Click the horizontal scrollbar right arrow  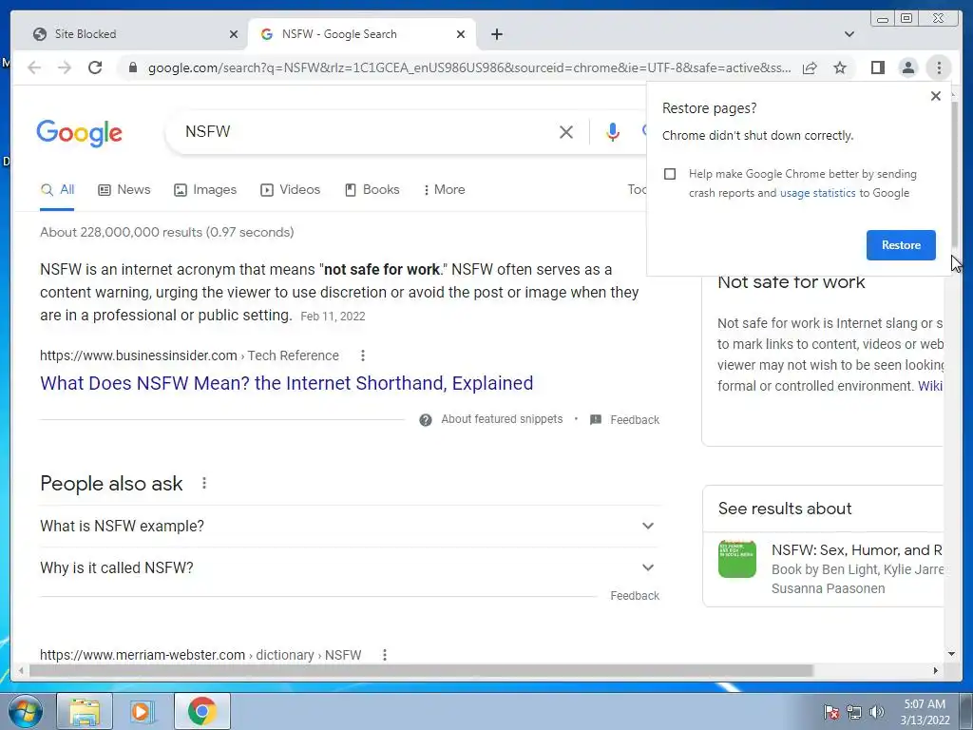pos(936,670)
